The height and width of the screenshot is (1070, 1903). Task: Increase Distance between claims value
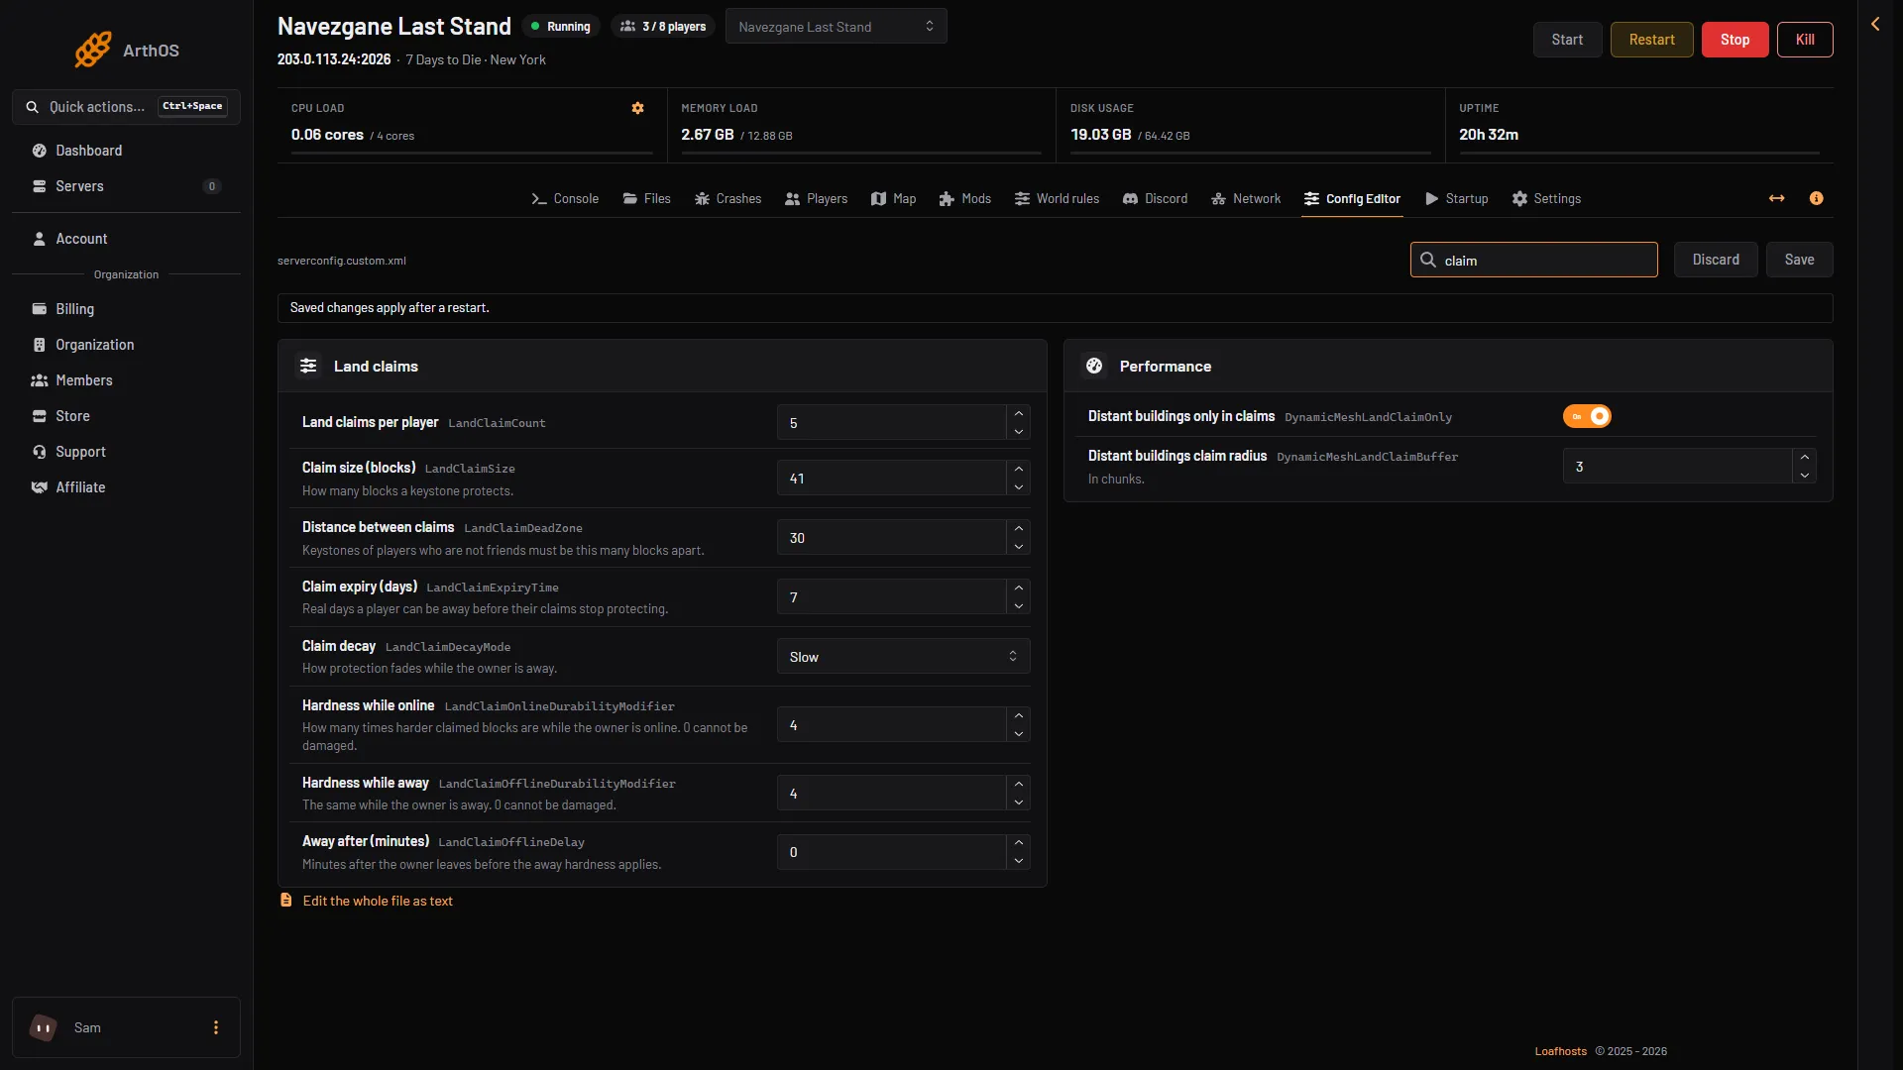tap(1018, 529)
